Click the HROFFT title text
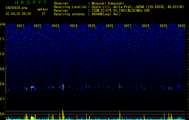 [31, 2]
